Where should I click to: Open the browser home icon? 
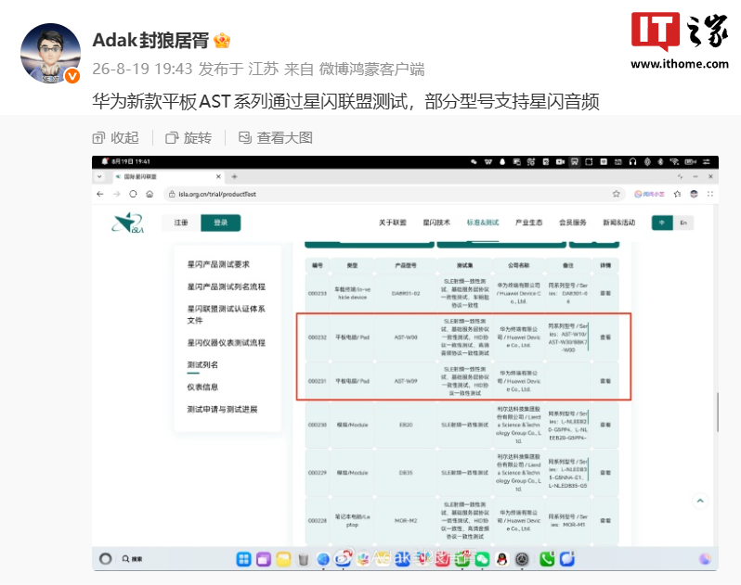pos(149,194)
